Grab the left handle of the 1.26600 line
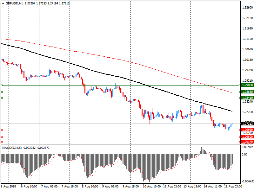 tap(2, 137)
